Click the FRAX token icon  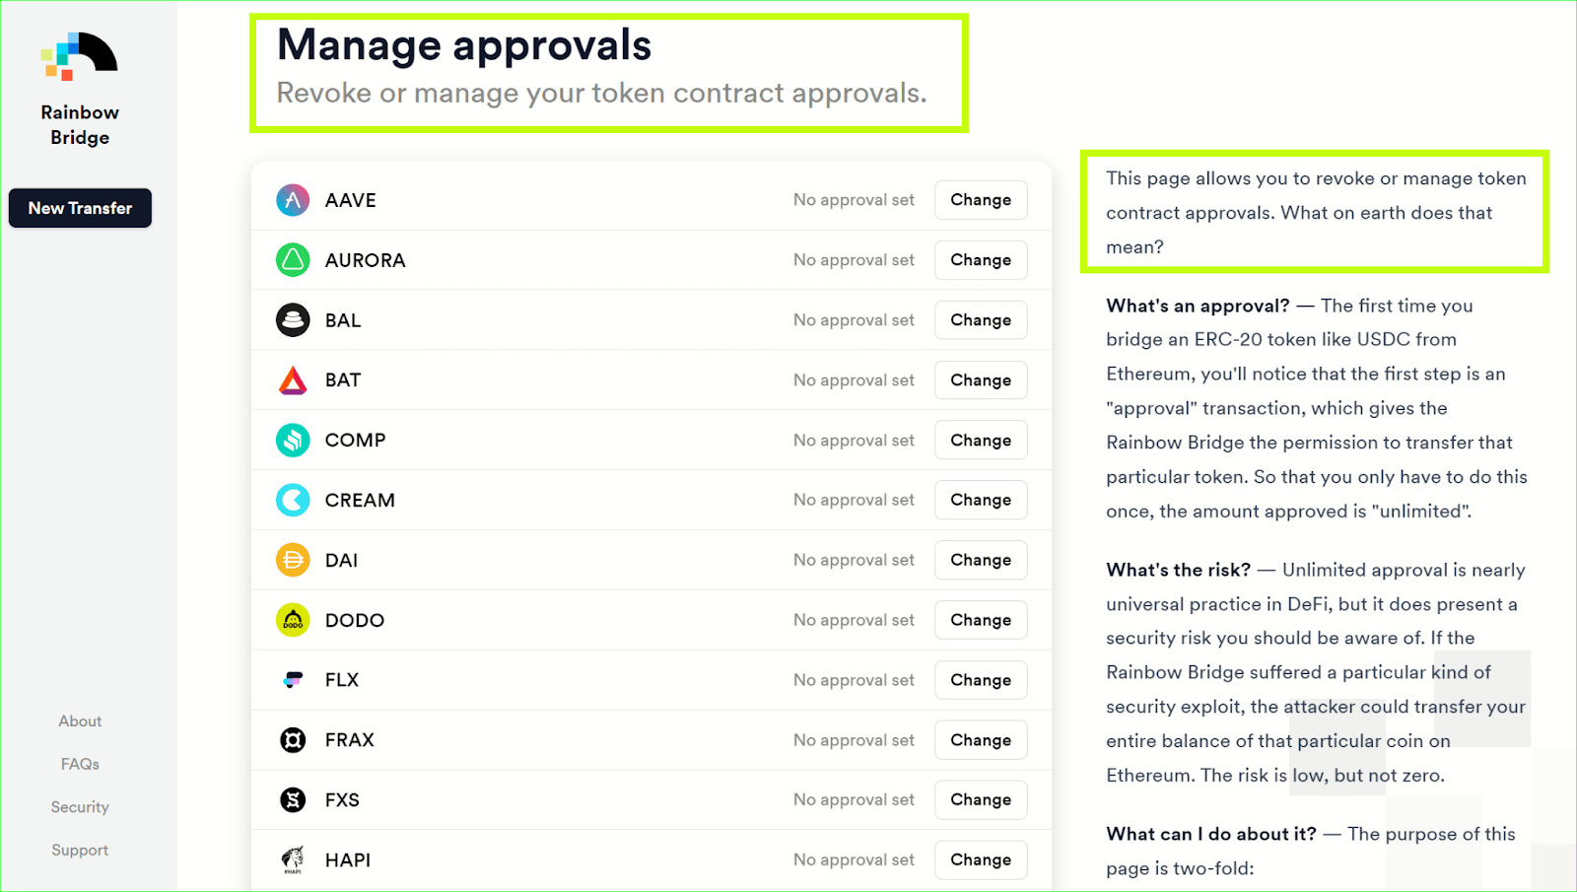point(293,740)
